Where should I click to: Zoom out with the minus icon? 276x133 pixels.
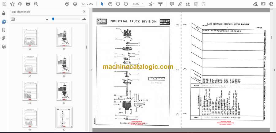point(118,4)
